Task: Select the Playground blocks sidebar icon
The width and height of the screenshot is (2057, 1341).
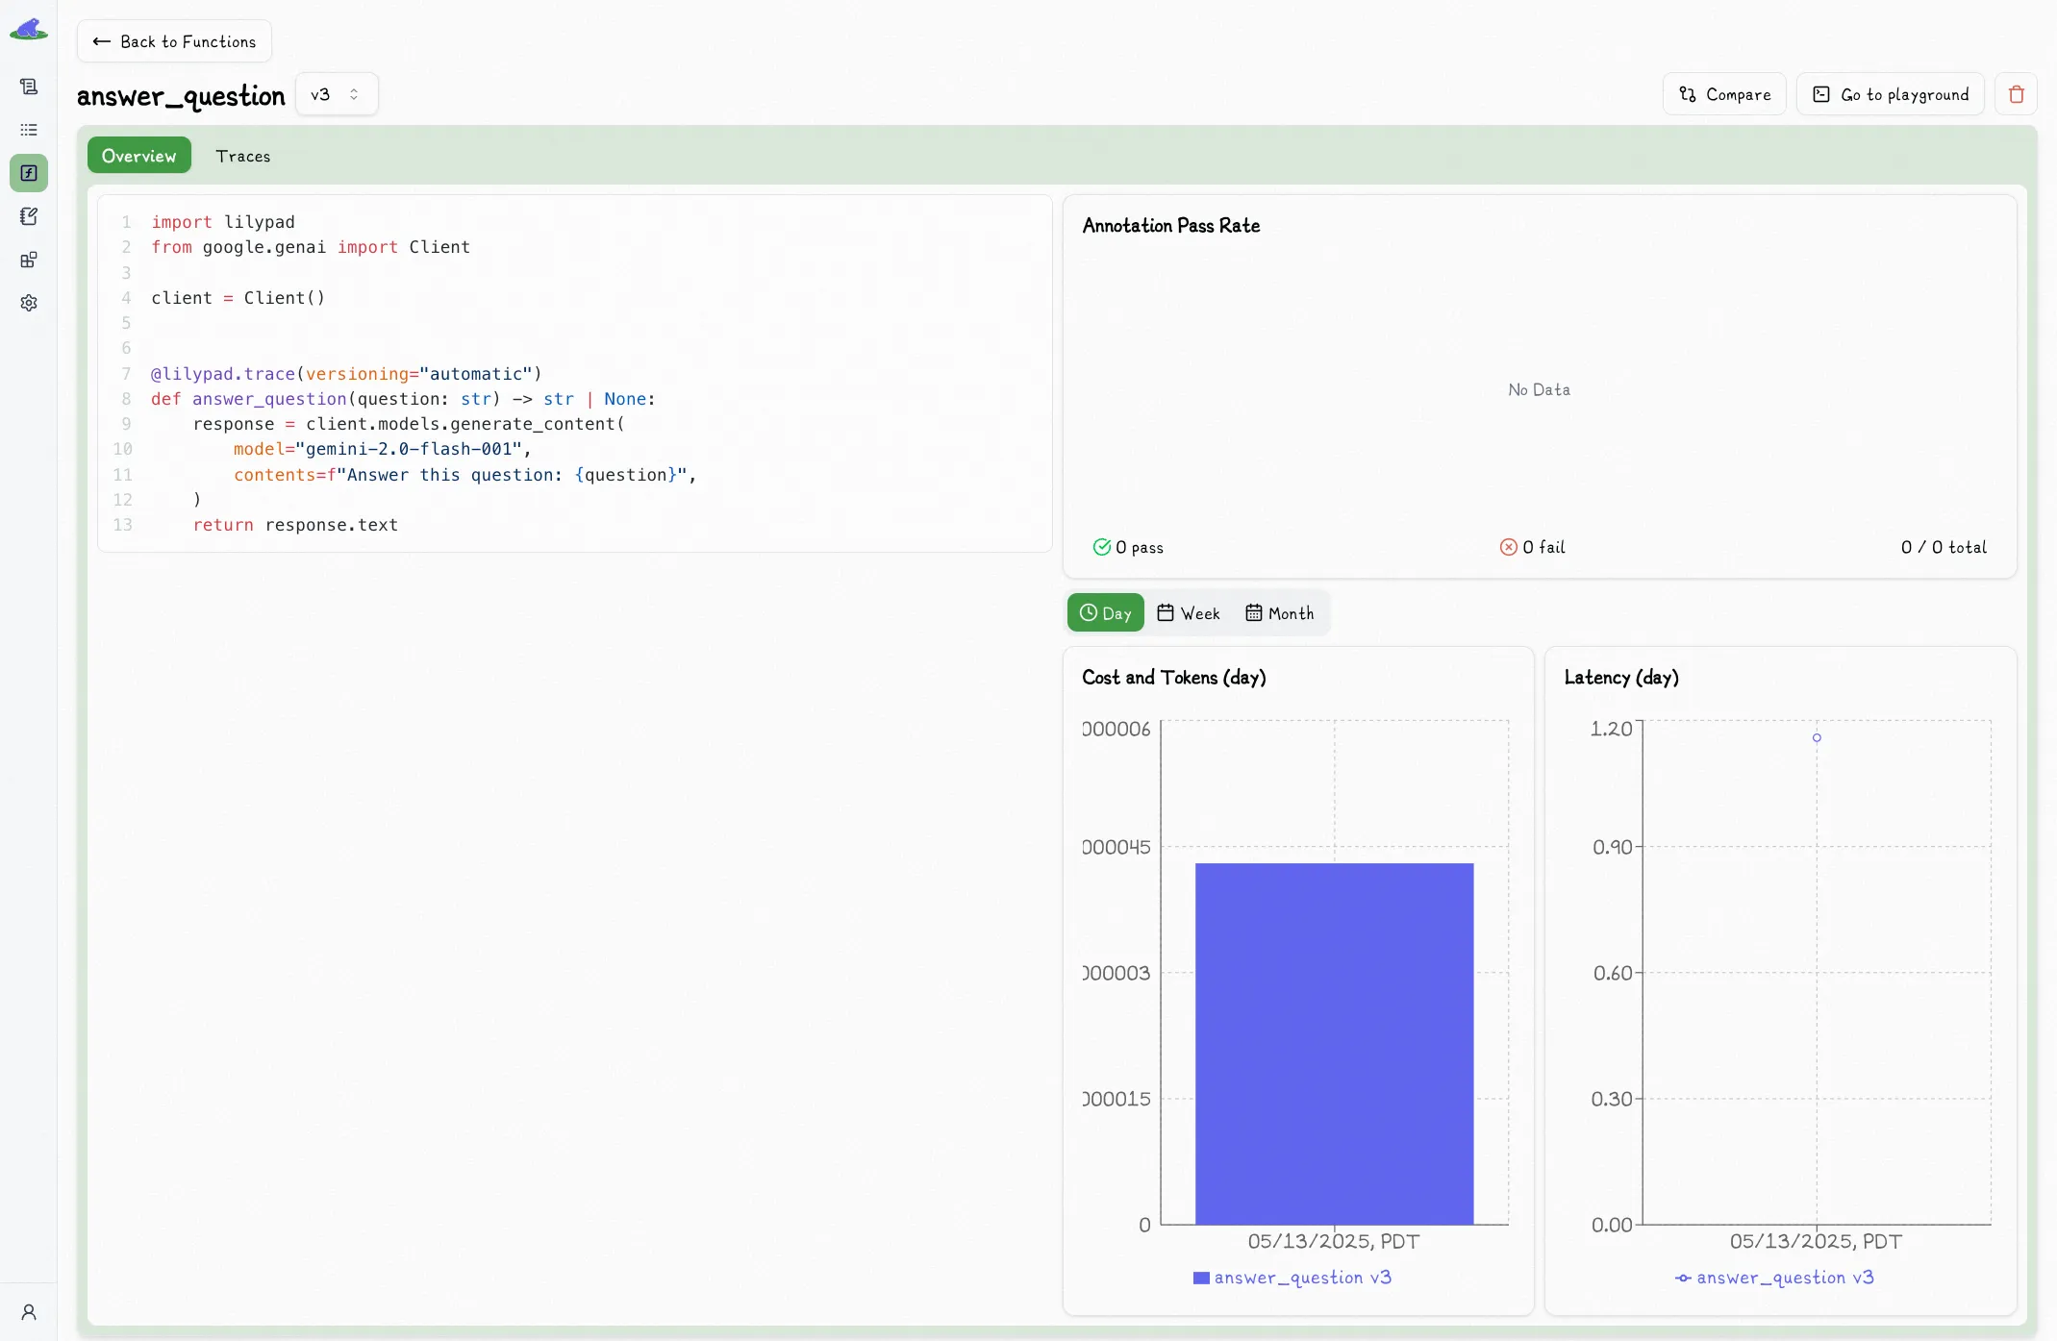Action: pos(29,259)
